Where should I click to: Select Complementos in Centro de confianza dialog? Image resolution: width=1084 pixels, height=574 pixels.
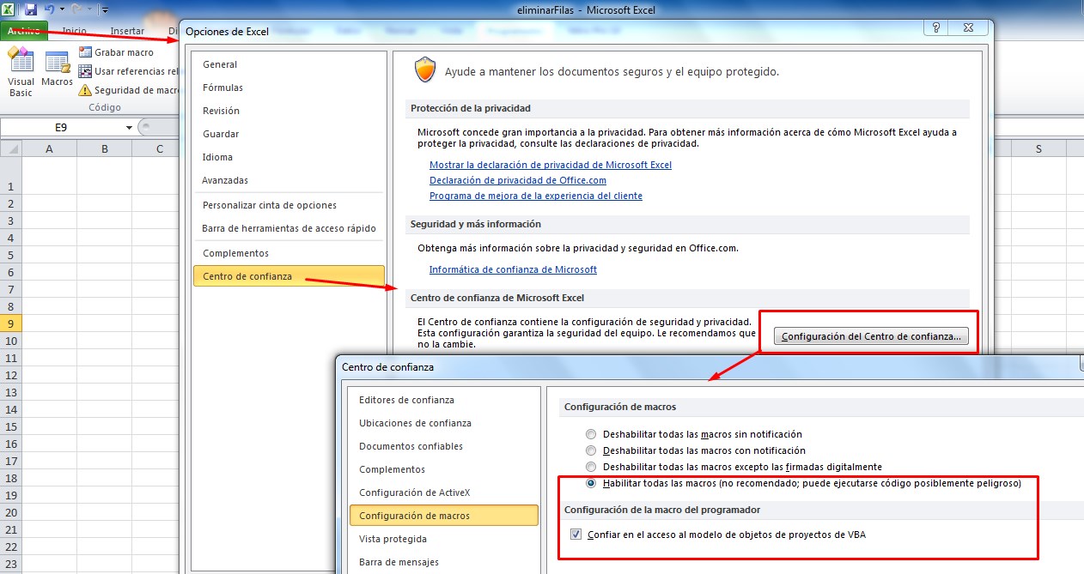pyautogui.click(x=443, y=469)
